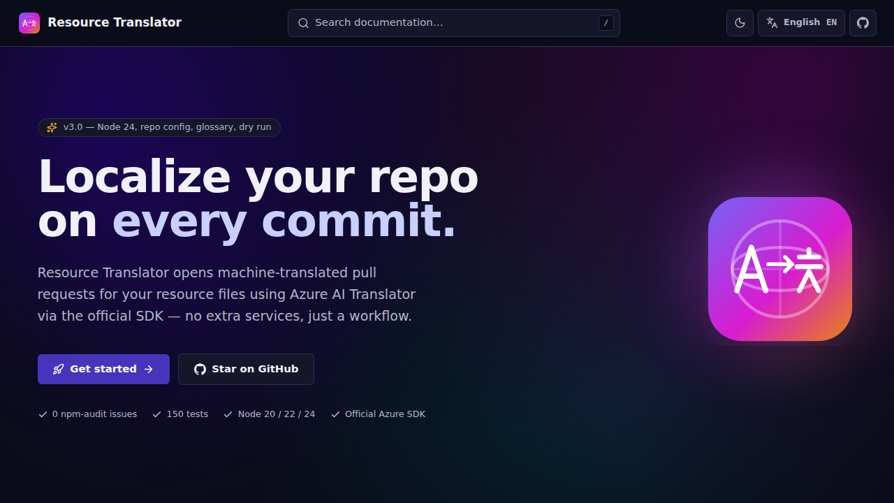Image resolution: width=894 pixels, height=503 pixels.
Task: Click the slash shortcut key badge
Action: point(606,23)
